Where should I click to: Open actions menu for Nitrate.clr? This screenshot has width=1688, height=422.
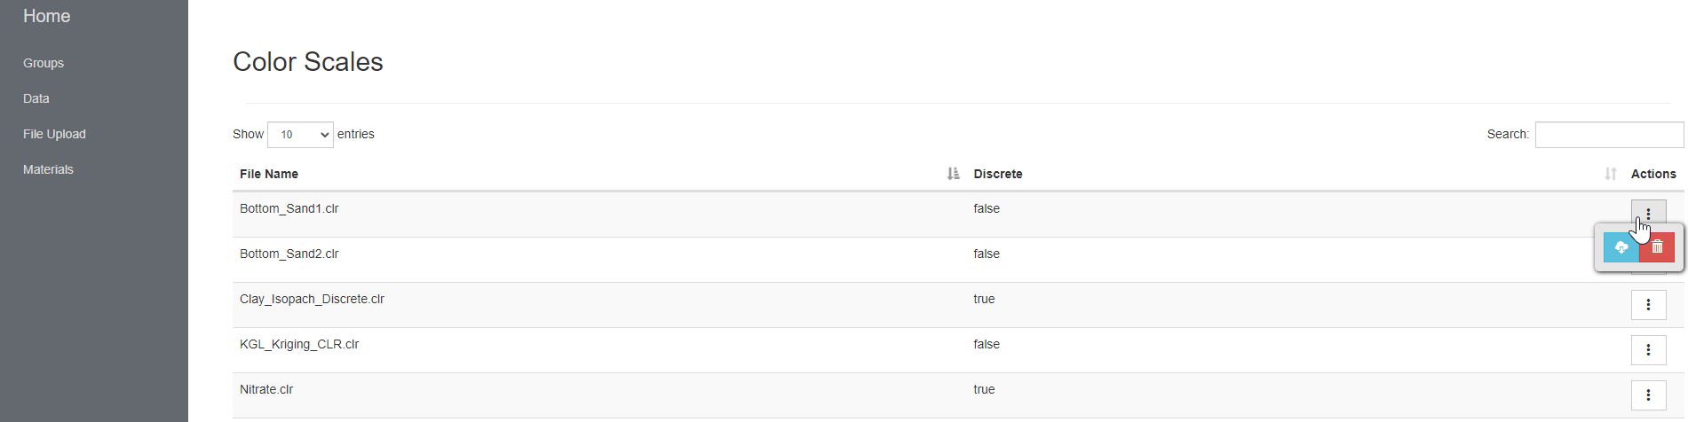[1648, 395]
